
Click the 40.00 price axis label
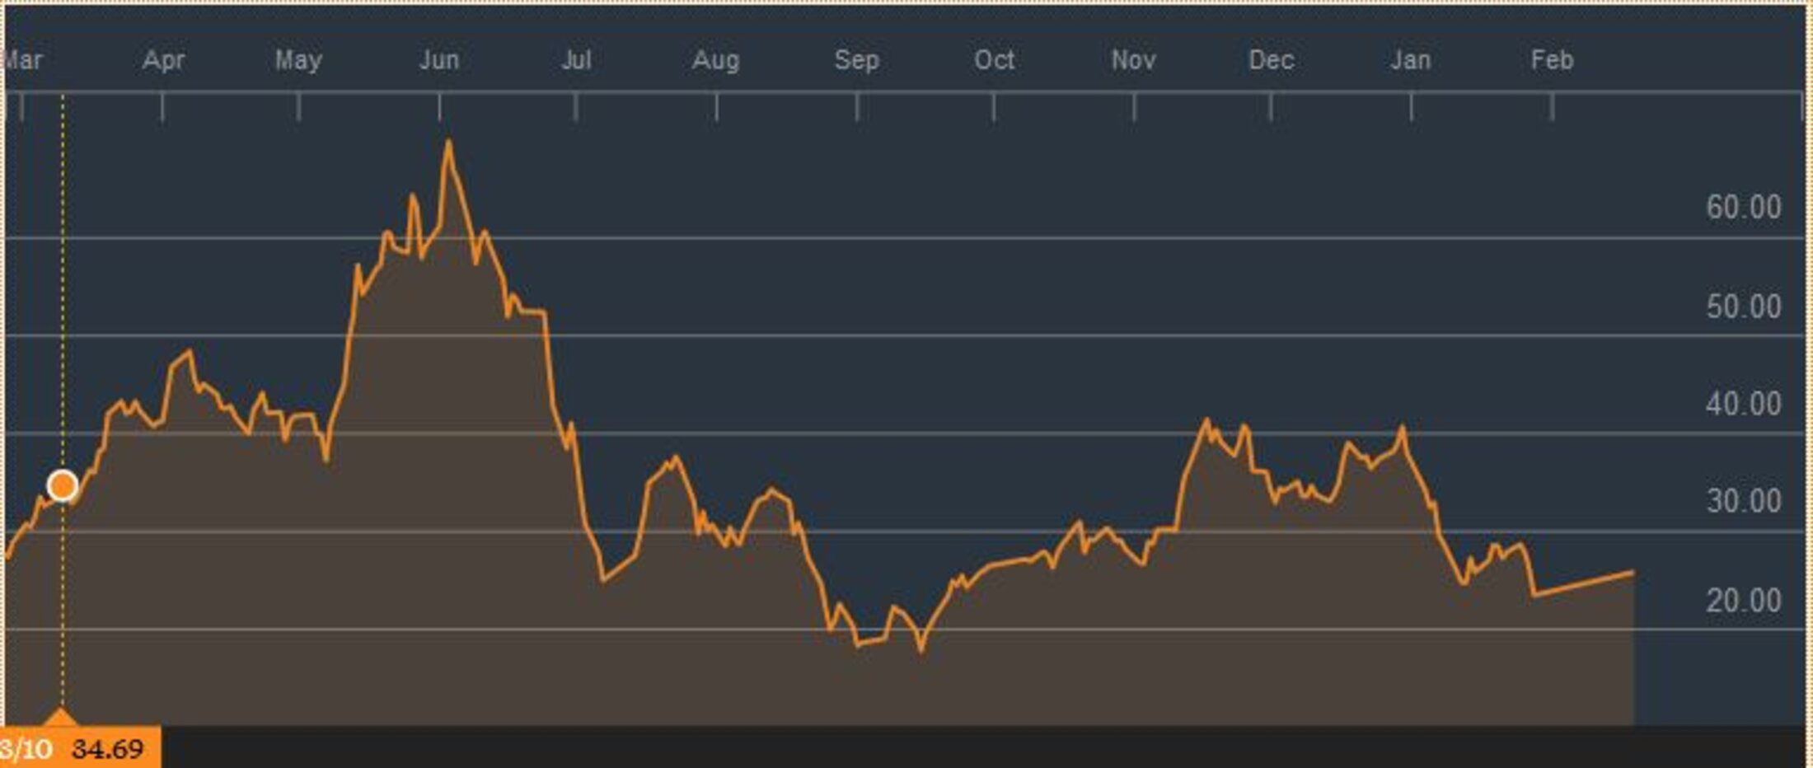click(1743, 404)
